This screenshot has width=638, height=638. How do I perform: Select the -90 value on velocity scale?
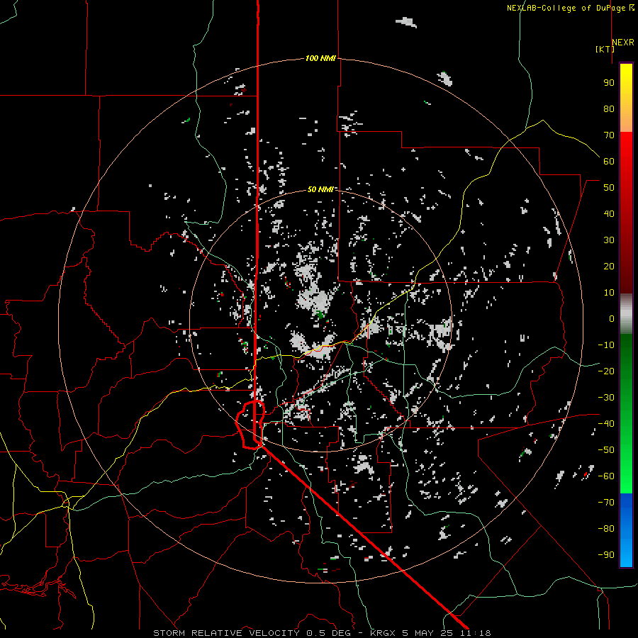click(606, 555)
